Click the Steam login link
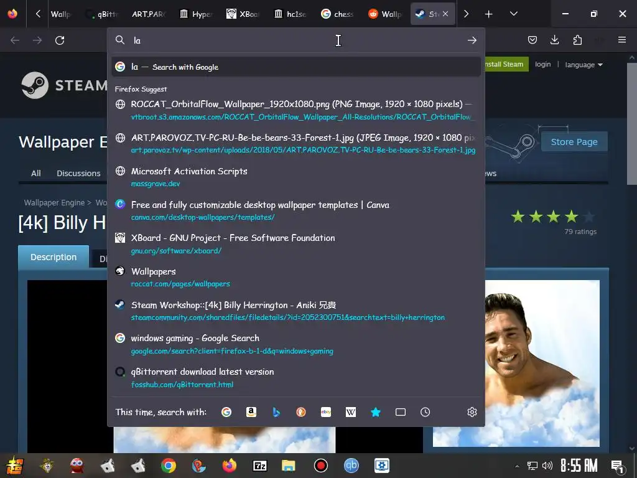Image resolution: width=637 pixels, height=478 pixels. (x=542, y=64)
